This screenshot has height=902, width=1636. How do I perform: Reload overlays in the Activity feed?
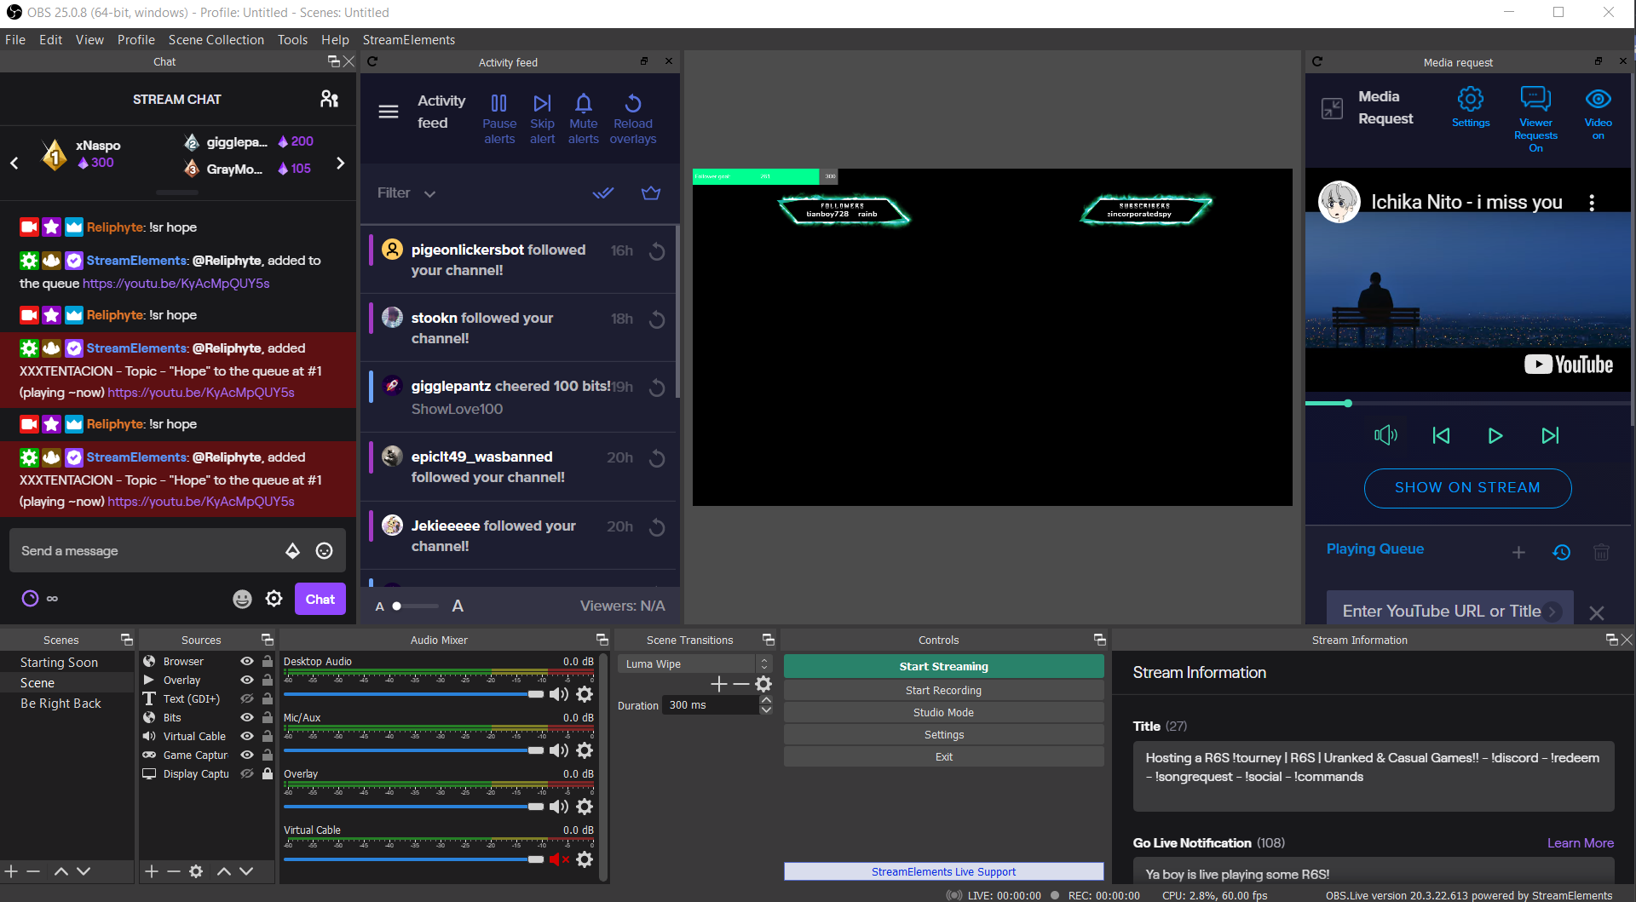coord(633,118)
